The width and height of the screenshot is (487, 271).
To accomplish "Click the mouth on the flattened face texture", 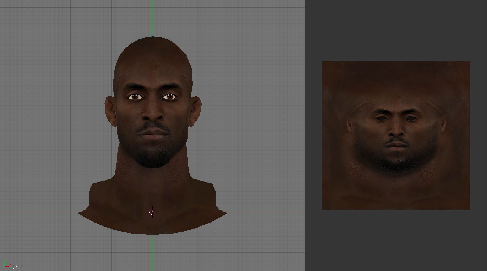I will pyautogui.click(x=397, y=145).
